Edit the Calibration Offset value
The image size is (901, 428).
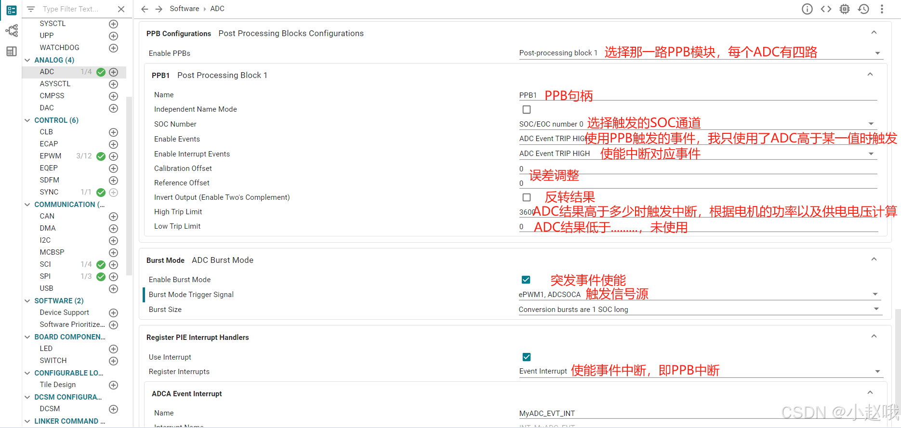(698, 169)
